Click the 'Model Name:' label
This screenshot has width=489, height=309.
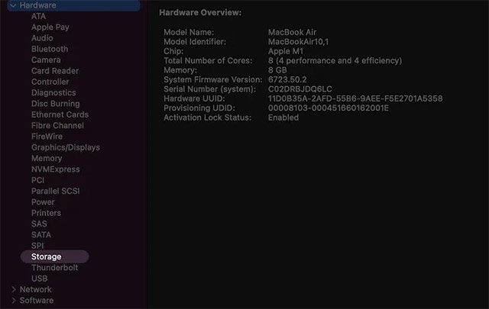pyautogui.click(x=189, y=32)
